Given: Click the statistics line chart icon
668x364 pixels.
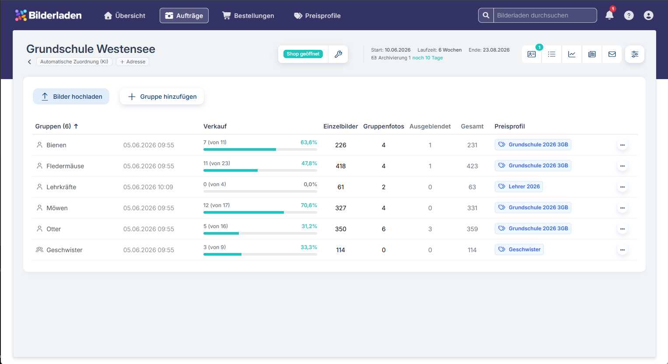Looking at the screenshot, I should (x=572, y=54).
